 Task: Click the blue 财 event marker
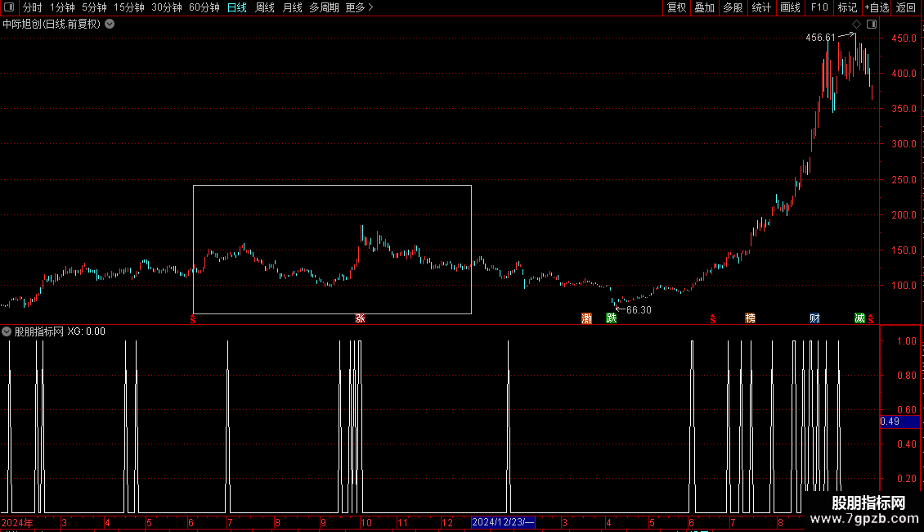814,318
